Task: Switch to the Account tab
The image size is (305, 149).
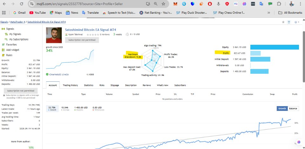Action: (x=53, y=85)
